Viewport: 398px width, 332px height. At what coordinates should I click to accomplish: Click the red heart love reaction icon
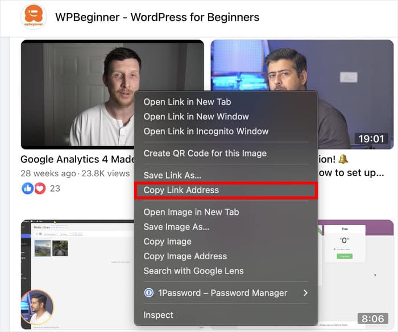click(x=39, y=189)
